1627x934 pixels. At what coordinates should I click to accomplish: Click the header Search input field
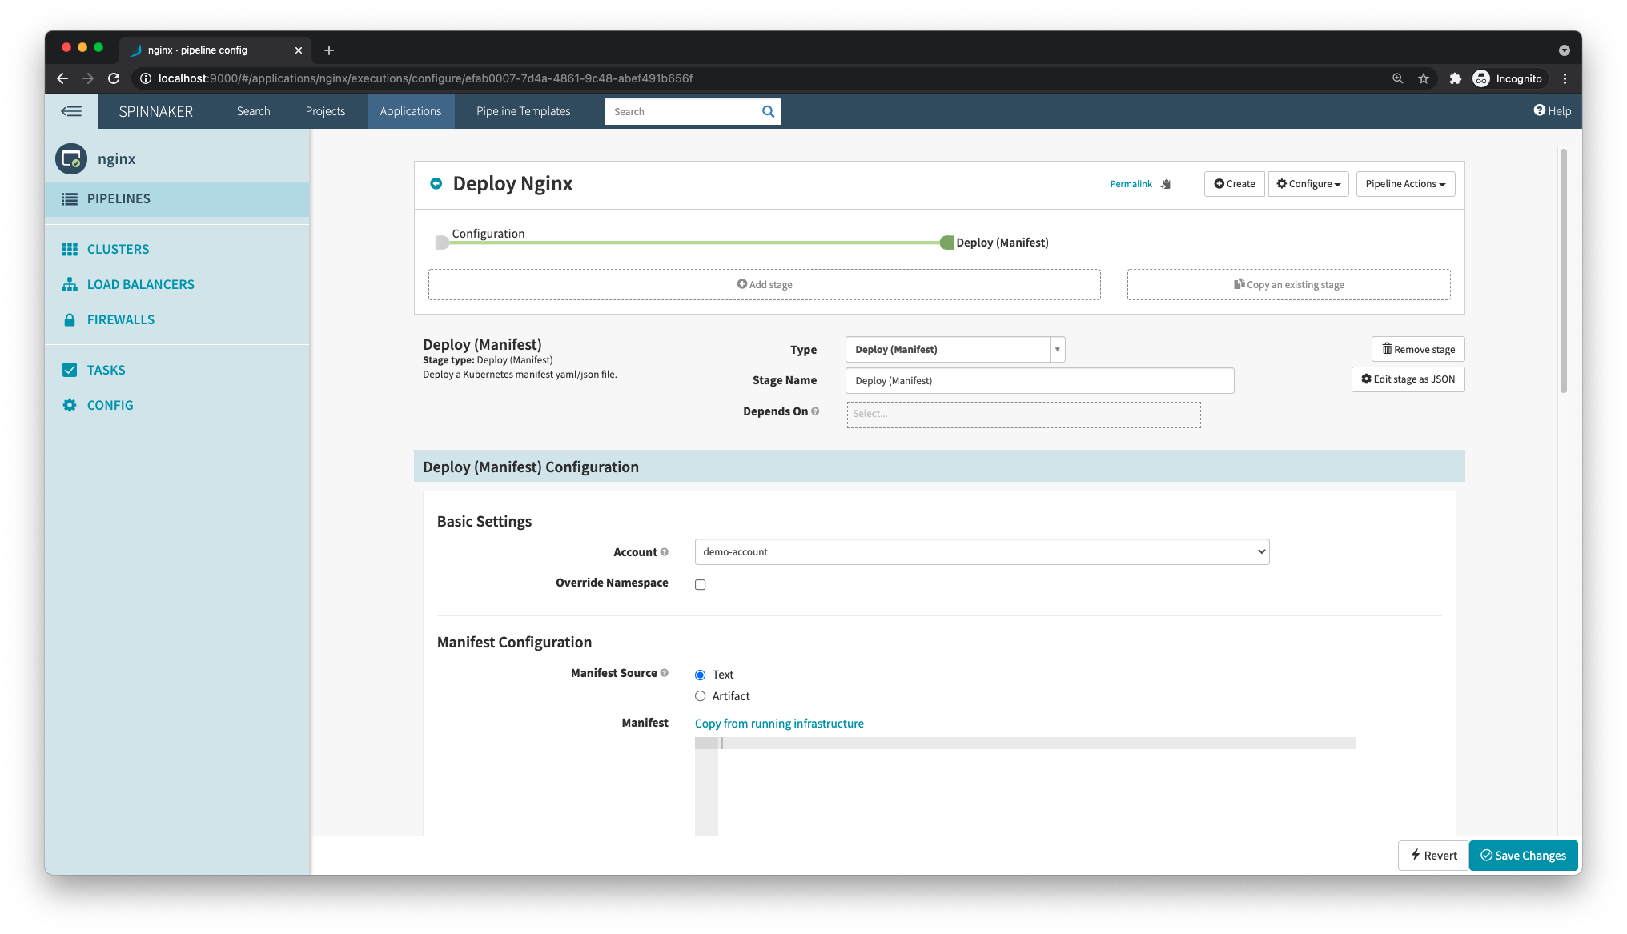point(682,112)
